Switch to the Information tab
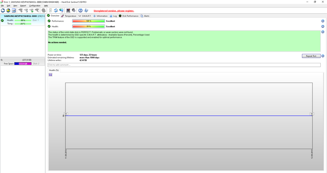Image resolution: width=327 pixels, height=173 pixels. pyautogui.click(x=100, y=16)
